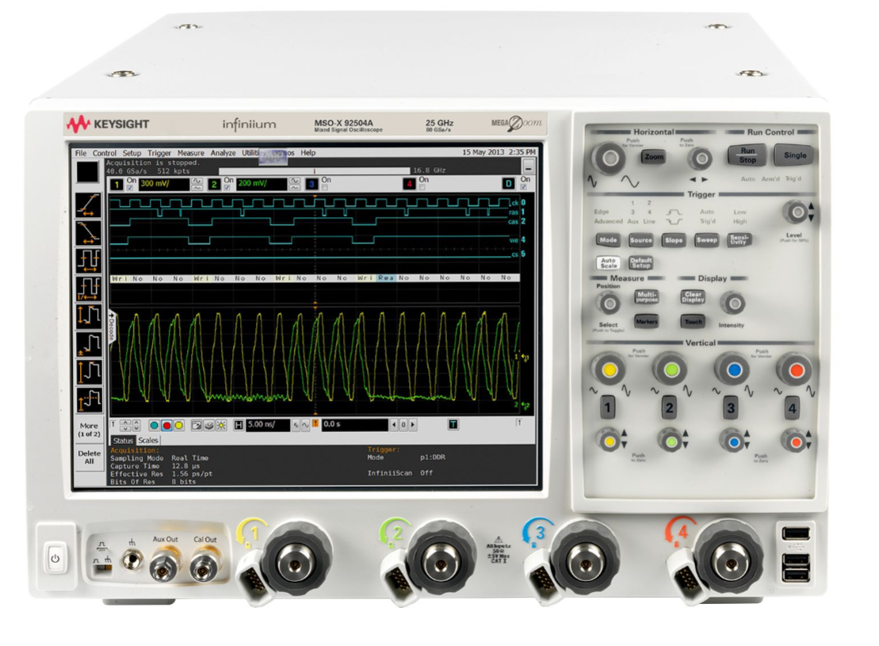The height and width of the screenshot is (646, 879).
Task: Click the Delete All button
Action: click(x=88, y=457)
